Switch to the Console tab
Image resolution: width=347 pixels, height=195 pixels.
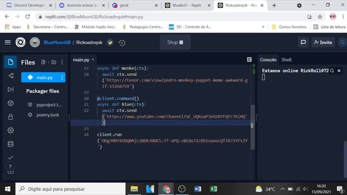click(268, 60)
